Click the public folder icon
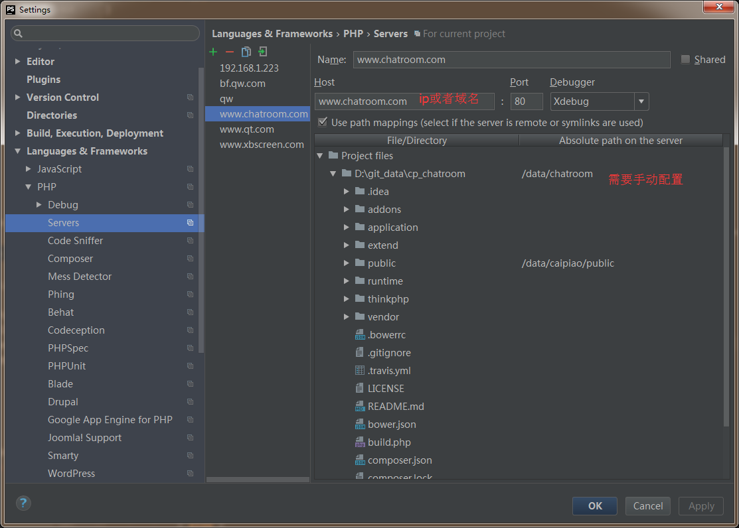Screen dimensions: 739x528 [359, 263]
